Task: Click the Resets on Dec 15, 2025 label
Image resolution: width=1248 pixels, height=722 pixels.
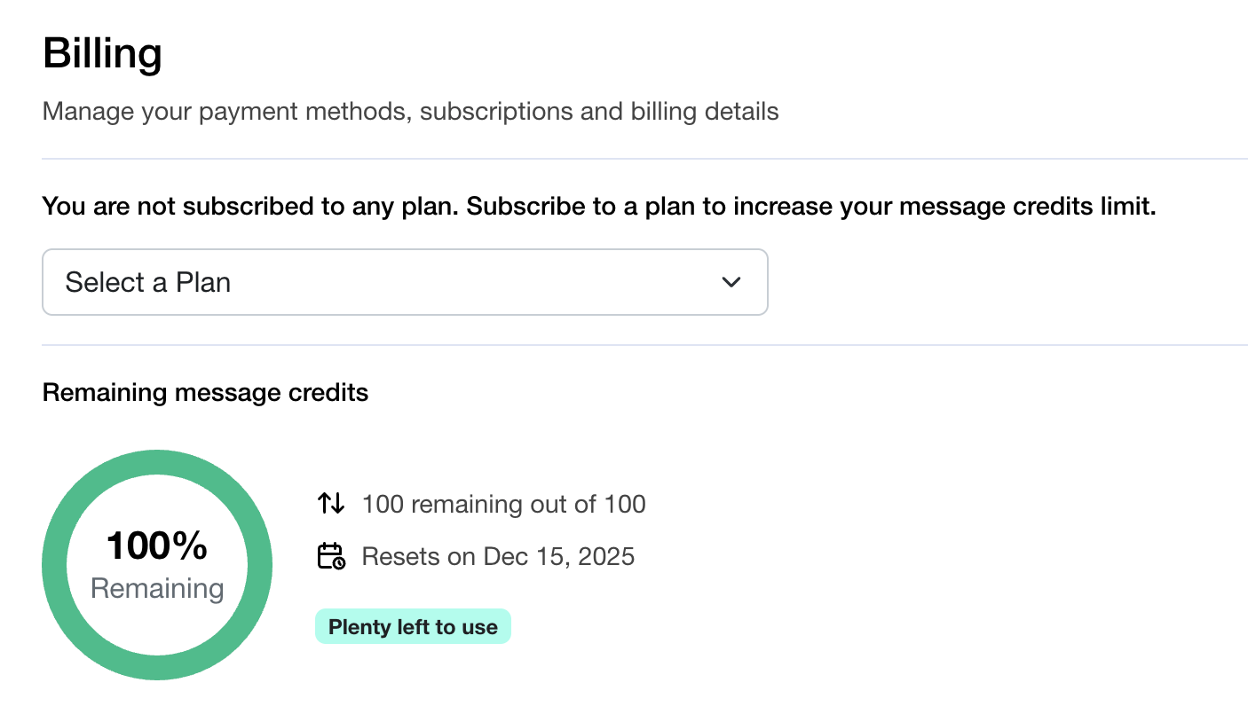Action: coord(498,556)
